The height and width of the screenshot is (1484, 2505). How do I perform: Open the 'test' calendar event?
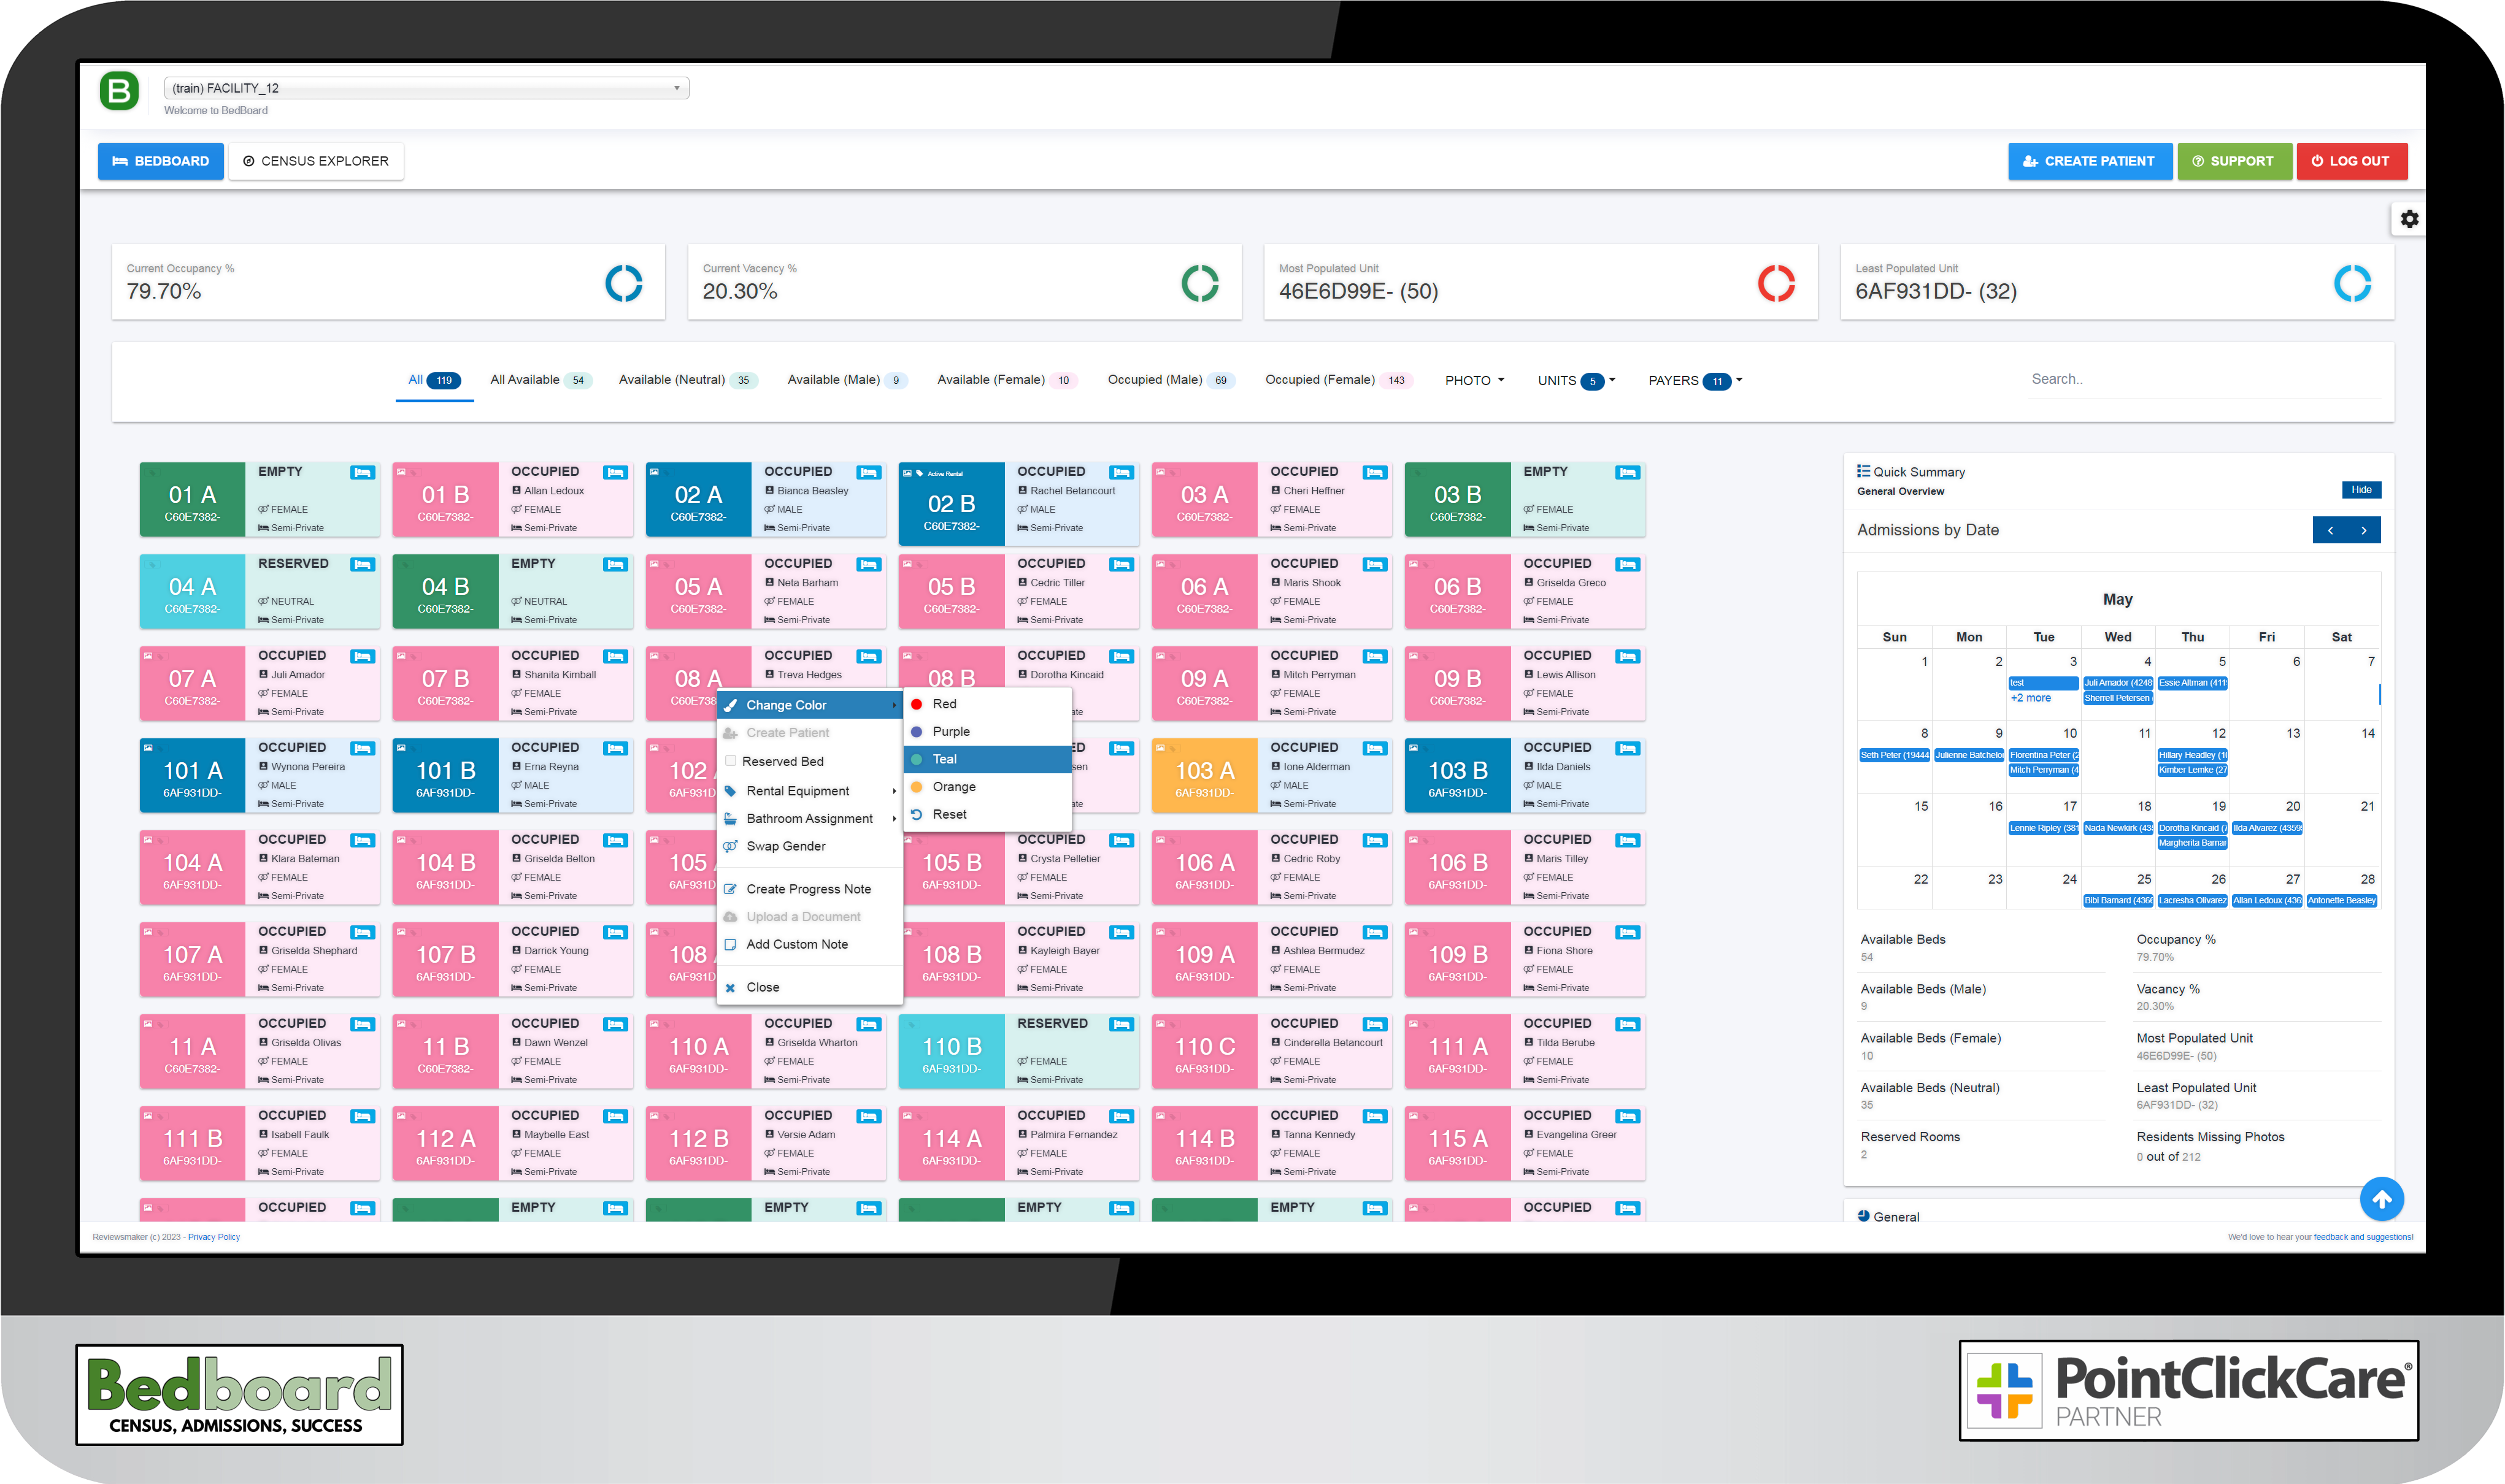click(2043, 683)
